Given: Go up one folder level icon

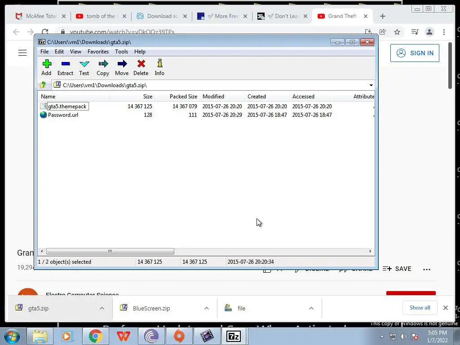Looking at the screenshot, I should [x=43, y=85].
